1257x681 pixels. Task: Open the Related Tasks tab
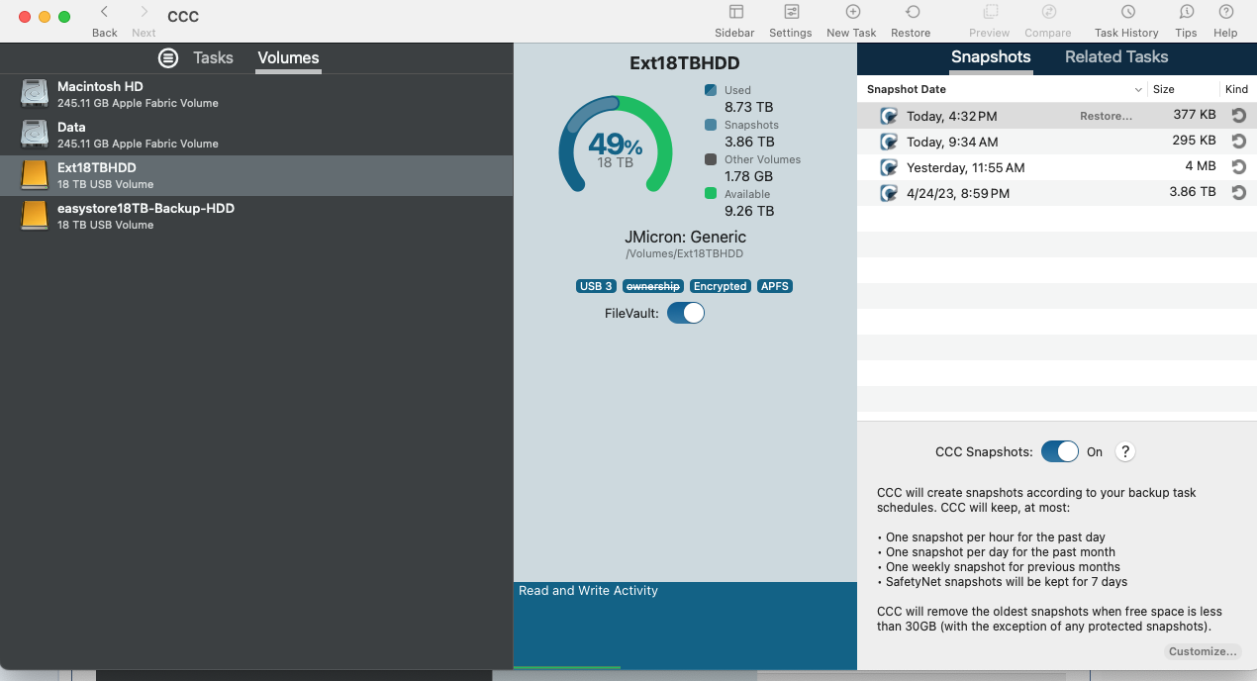click(1116, 57)
